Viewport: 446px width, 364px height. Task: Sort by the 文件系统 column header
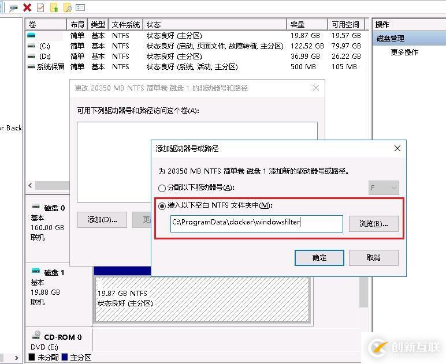point(126,24)
